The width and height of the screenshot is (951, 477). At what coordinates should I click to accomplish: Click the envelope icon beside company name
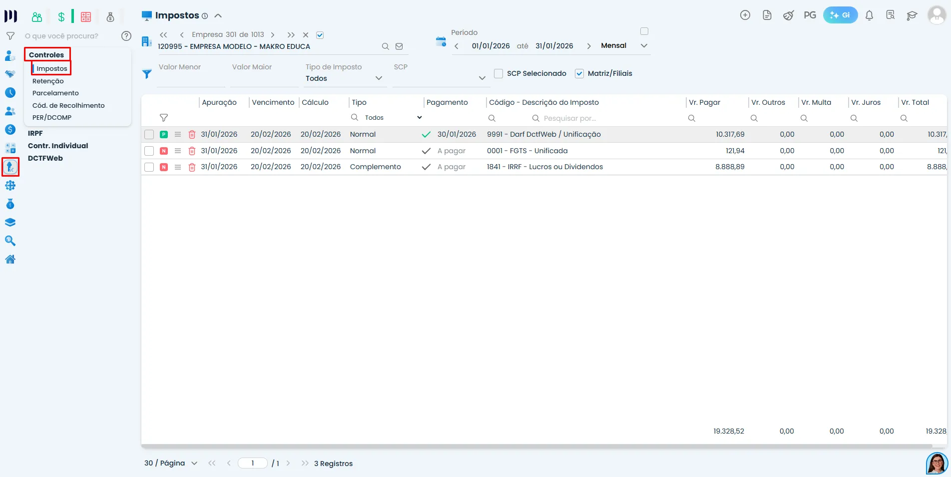tap(399, 46)
